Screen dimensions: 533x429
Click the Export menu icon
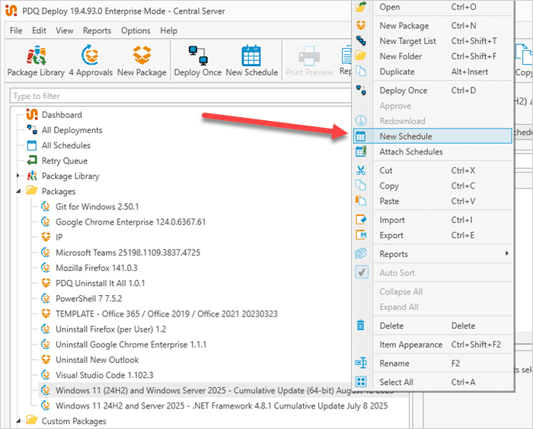[361, 235]
